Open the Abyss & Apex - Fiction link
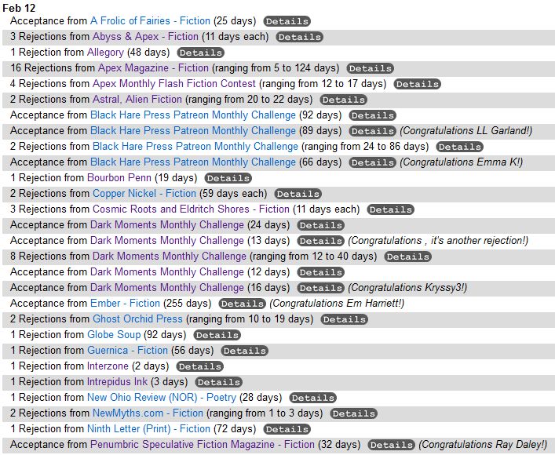 click(145, 36)
